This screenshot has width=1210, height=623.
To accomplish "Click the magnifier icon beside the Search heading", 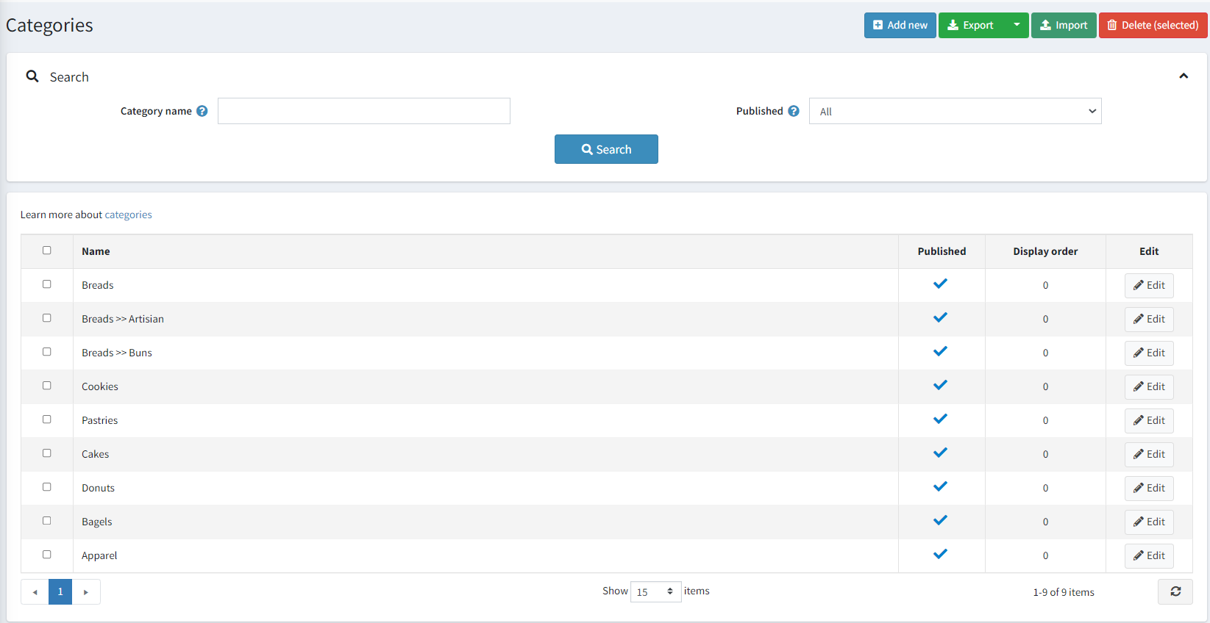I will (x=32, y=76).
